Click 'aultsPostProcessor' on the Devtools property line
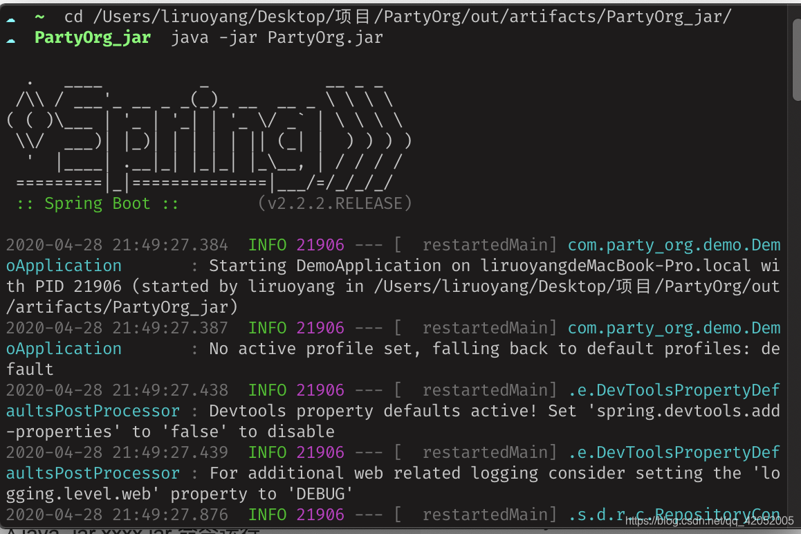Image resolution: width=801 pixels, height=534 pixels. (x=93, y=412)
